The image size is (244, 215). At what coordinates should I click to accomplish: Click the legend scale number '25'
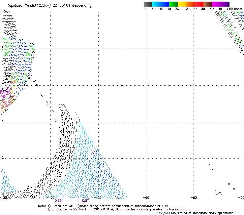[186, 9]
